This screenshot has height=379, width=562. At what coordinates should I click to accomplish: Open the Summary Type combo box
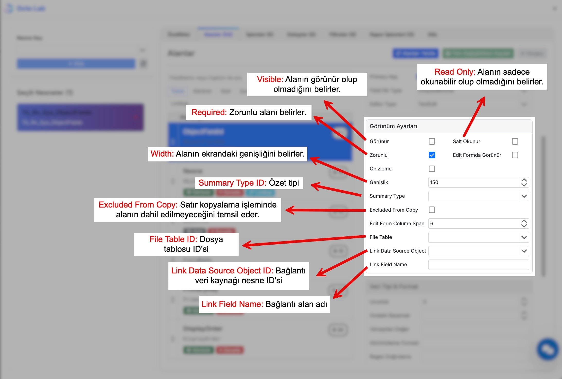(x=473, y=196)
